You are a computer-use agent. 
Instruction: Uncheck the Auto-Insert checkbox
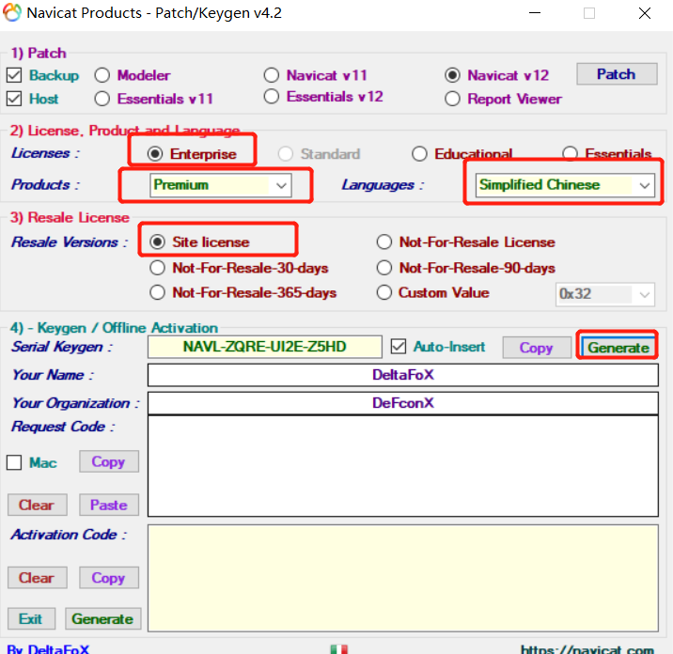[399, 347]
